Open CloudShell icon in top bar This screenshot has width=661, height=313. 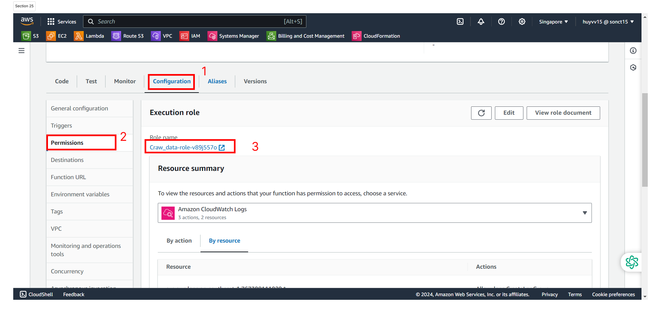point(460,21)
